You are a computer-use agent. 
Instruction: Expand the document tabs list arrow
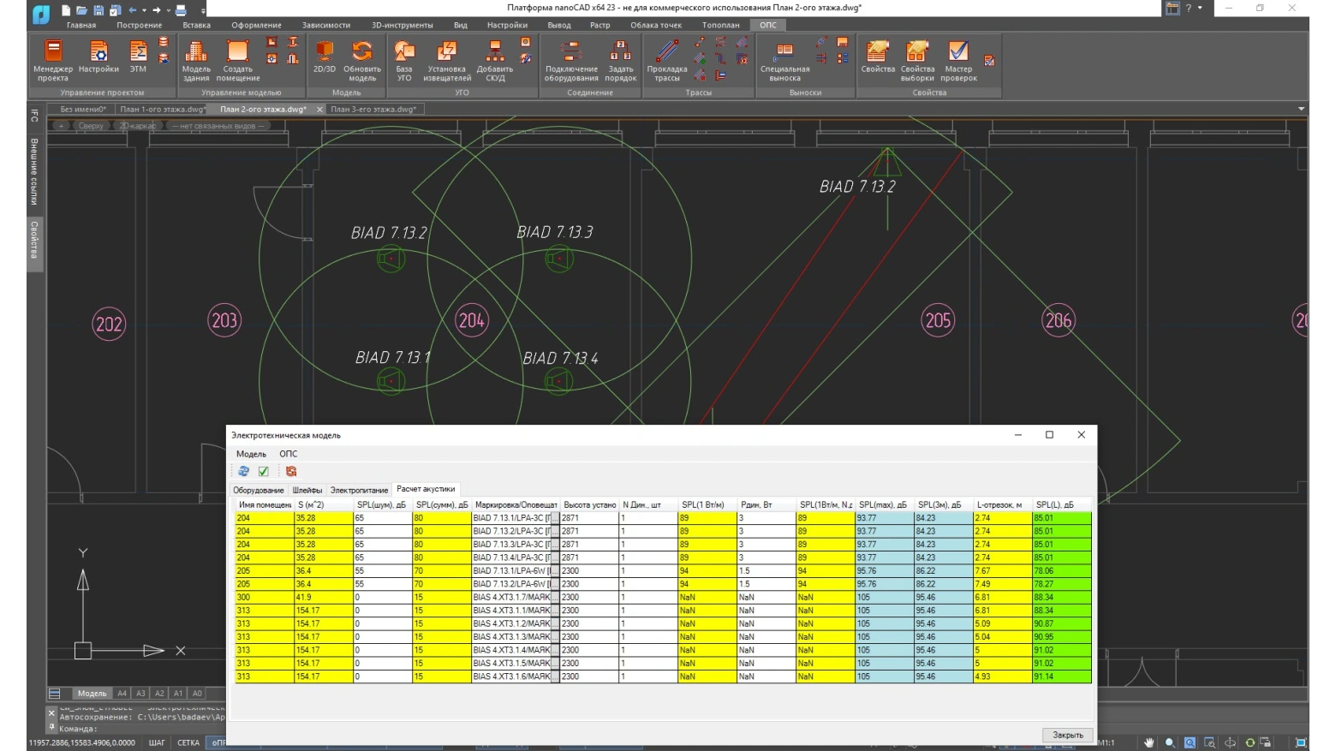pyautogui.click(x=1301, y=109)
